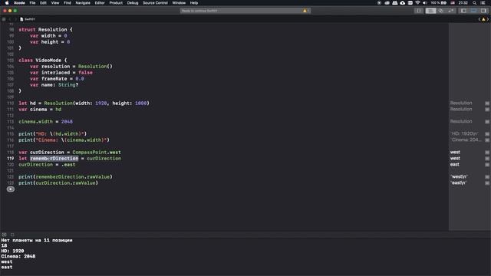Viewport: 491px width, 276px height.
Task: Click the warning triangle in the activity bar
Action: click(305, 11)
